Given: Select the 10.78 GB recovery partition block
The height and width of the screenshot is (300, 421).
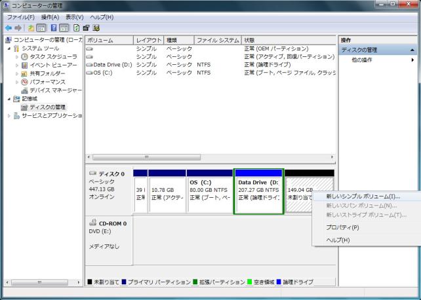Looking at the screenshot, I should pos(167,191).
